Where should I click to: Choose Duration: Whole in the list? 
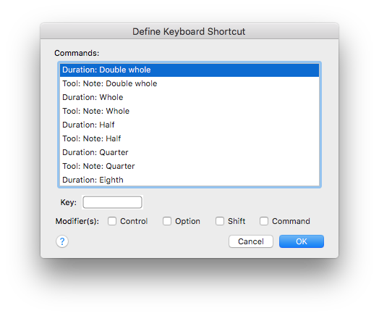pos(189,97)
